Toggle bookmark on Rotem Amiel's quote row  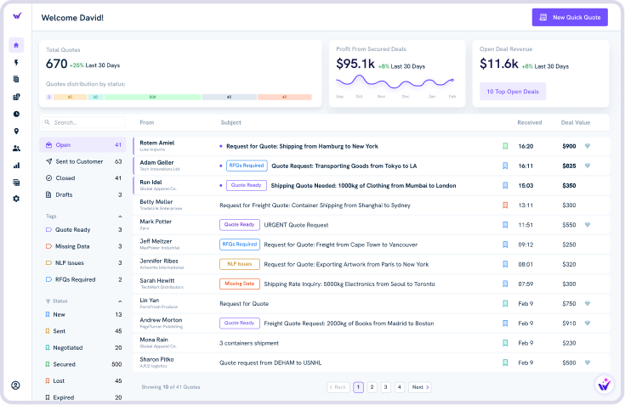pyautogui.click(x=504, y=146)
